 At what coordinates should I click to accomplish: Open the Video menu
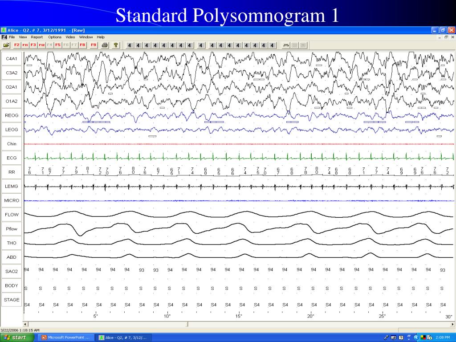[x=70, y=37]
